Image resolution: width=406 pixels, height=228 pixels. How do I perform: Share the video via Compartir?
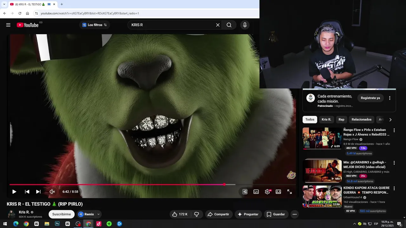219,214
